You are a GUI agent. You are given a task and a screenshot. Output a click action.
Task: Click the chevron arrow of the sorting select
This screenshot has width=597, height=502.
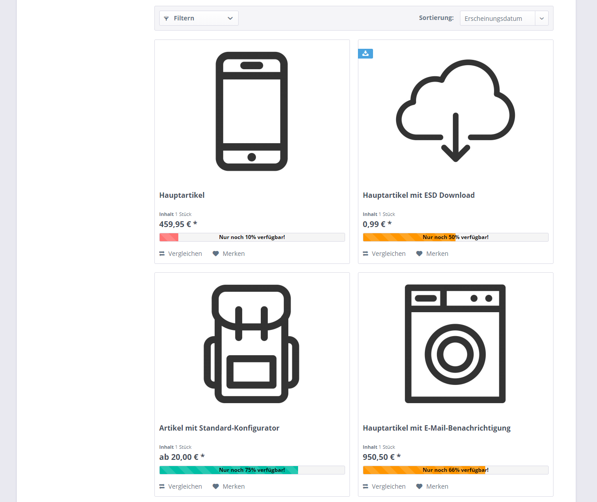click(542, 18)
